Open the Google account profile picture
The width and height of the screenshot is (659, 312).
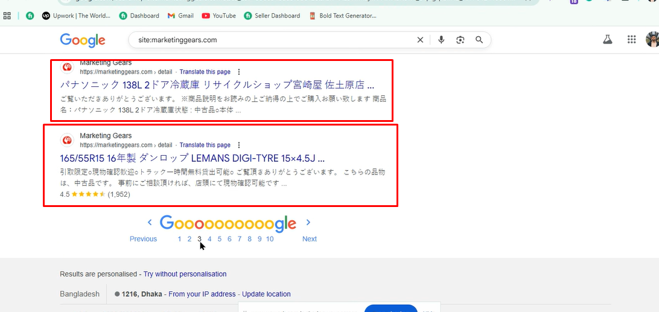coord(653,39)
